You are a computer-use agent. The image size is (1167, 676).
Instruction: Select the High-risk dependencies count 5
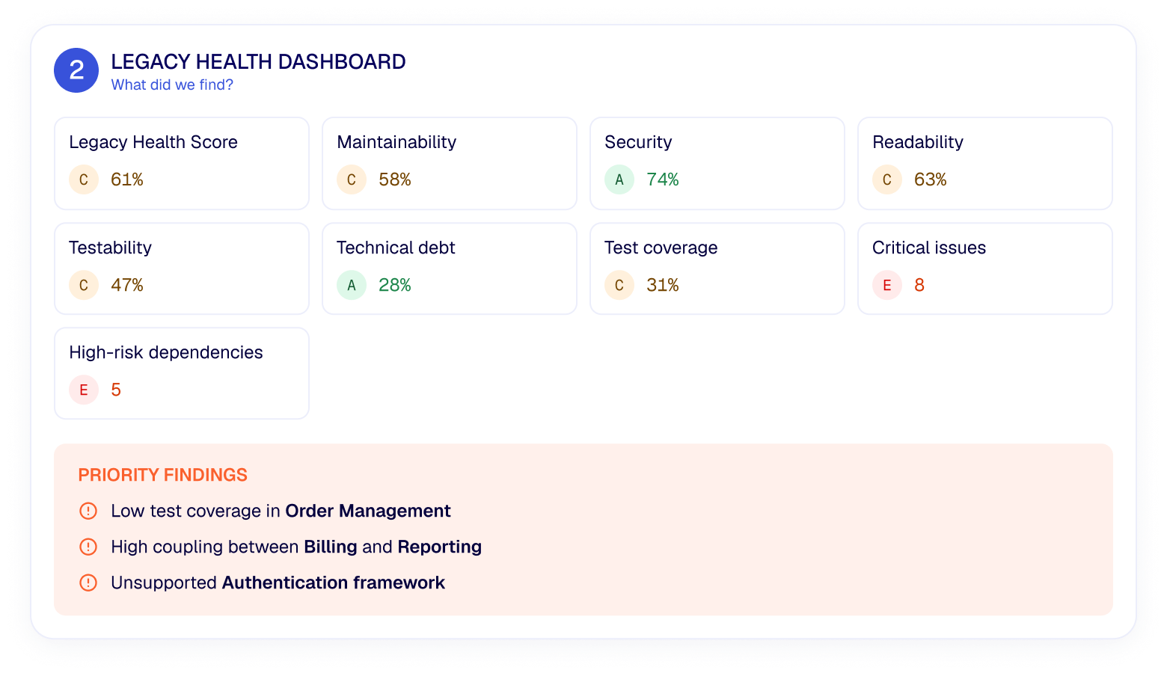[x=116, y=390]
